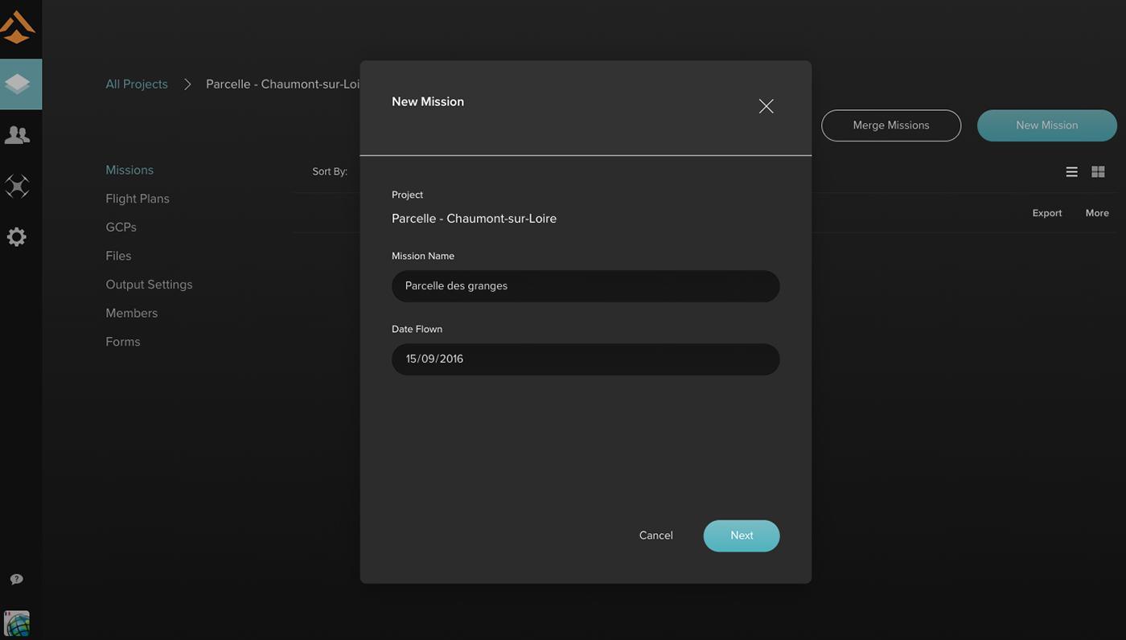The width and height of the screenshot is (1126, 640).
Task: Cancel the new mission dialog
Action: coord(655,535)
